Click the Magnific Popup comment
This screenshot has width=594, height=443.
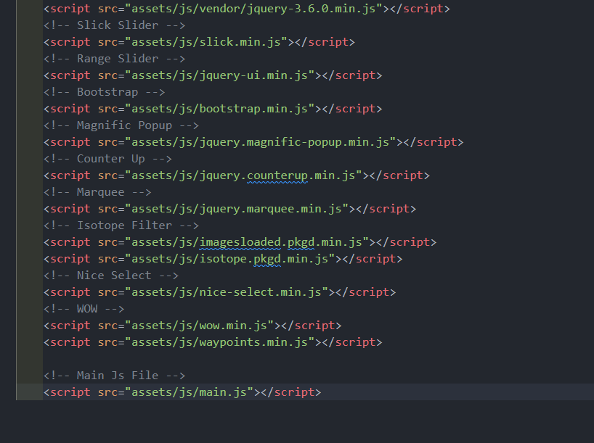click(x=121, y=125)
